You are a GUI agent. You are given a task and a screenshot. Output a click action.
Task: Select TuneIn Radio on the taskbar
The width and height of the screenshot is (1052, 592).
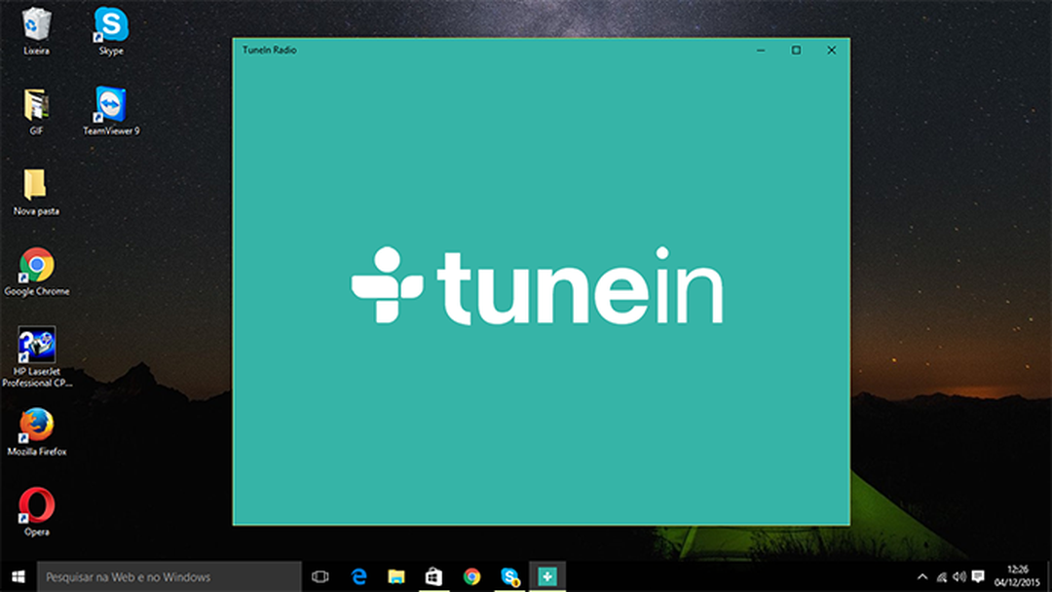pos(547,576)
